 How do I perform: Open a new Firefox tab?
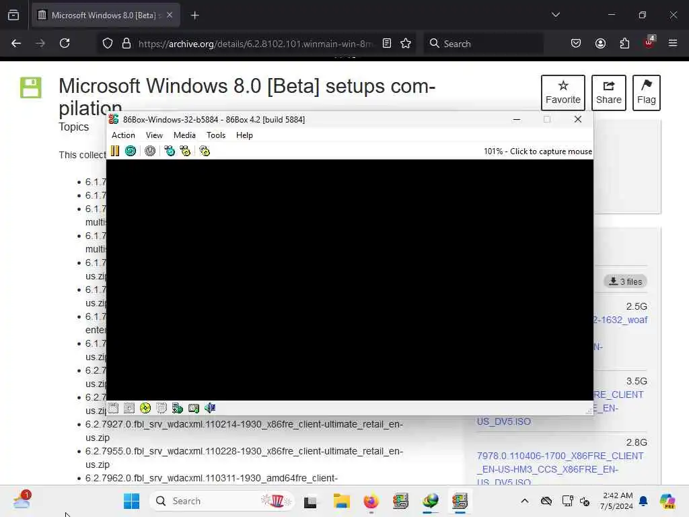click(194, 15)
